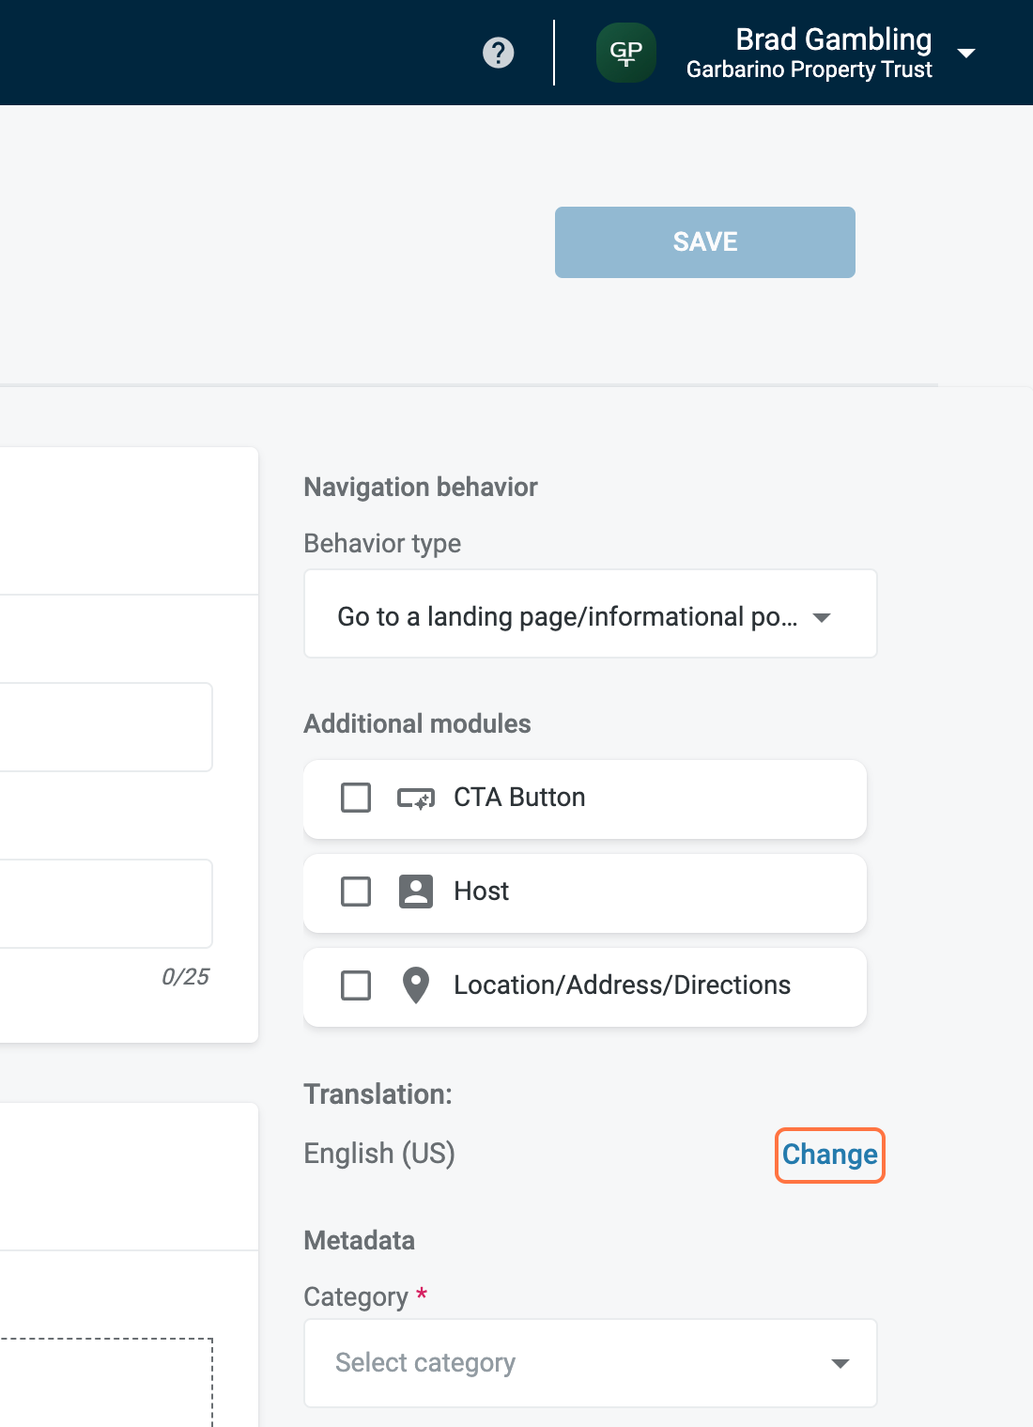Click the Change translation link
The height and width of the screenshot is (1427, 1033).
pyautogui.click(x=829, y=1155)
